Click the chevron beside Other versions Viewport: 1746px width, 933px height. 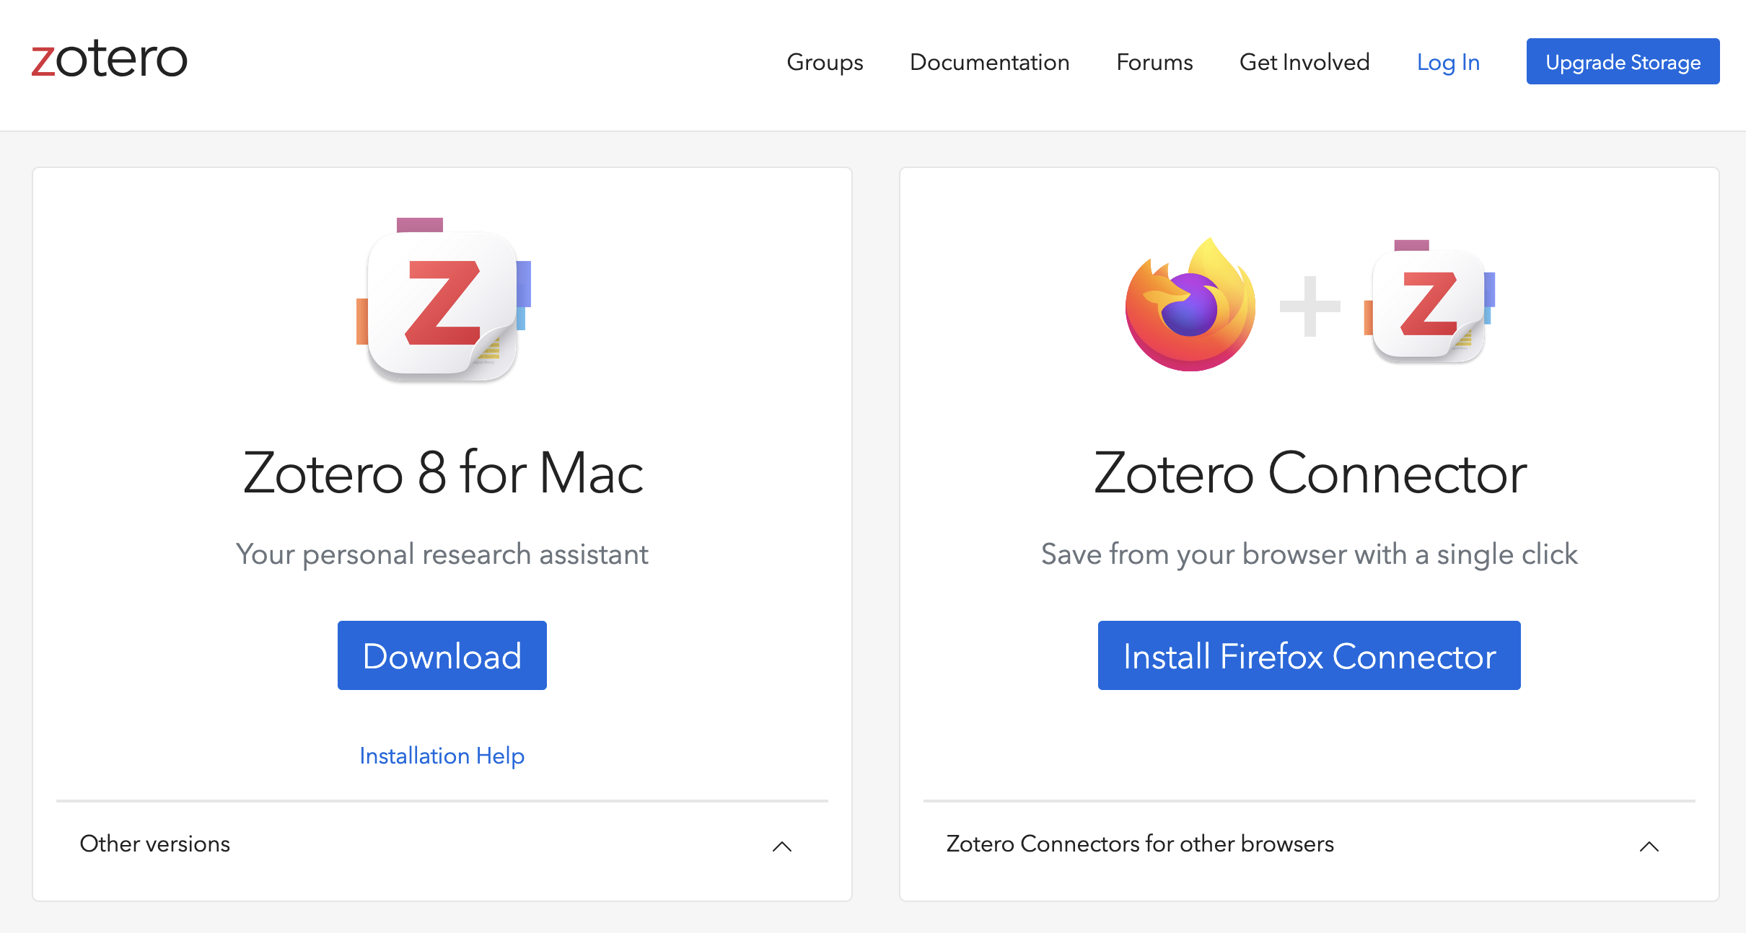[782, 846]
